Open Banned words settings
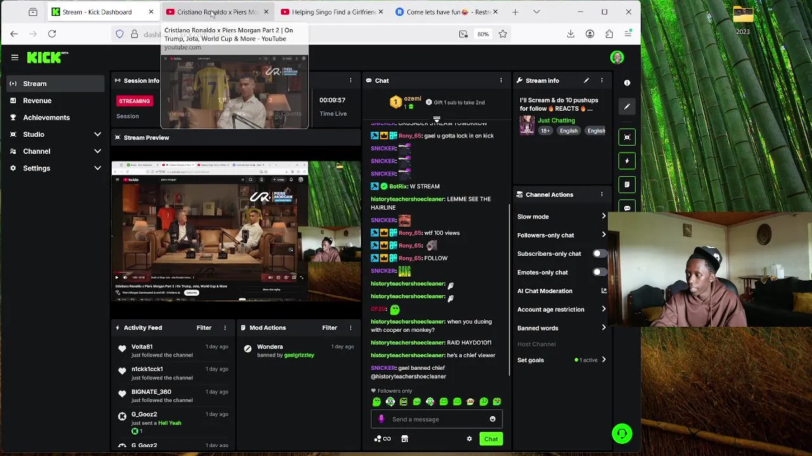The height and width of the screenshot is (456, 812). pos(561,328)
